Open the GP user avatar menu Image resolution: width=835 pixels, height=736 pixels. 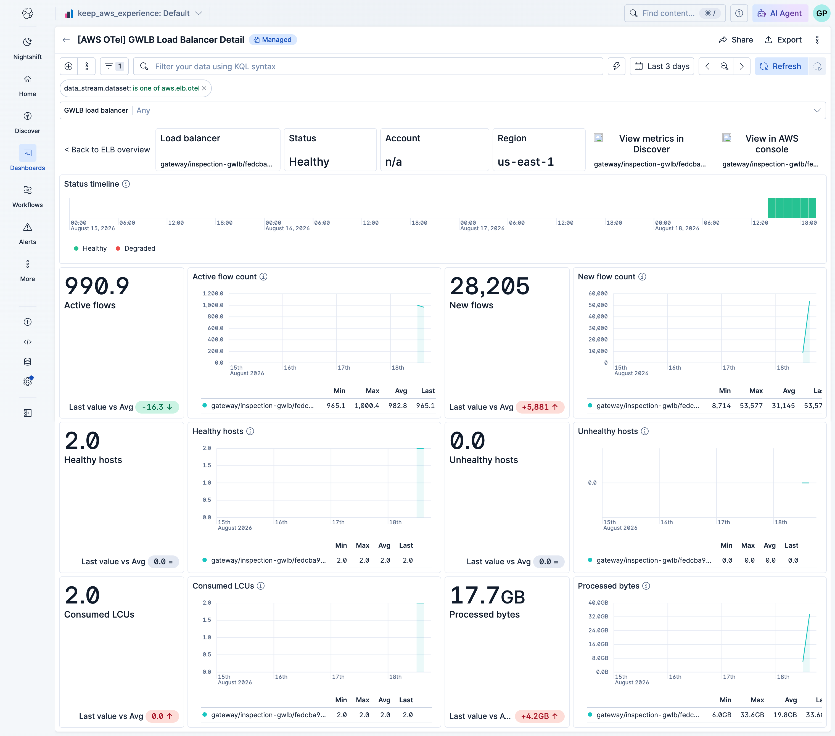coord(821,13)
